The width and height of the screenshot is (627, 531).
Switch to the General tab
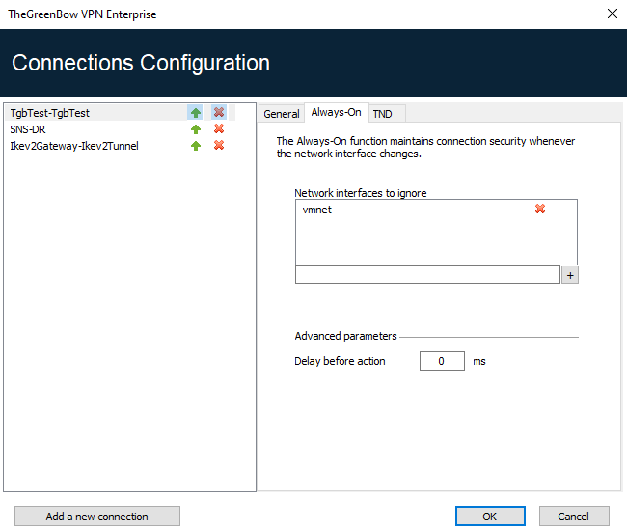[282, 114]
